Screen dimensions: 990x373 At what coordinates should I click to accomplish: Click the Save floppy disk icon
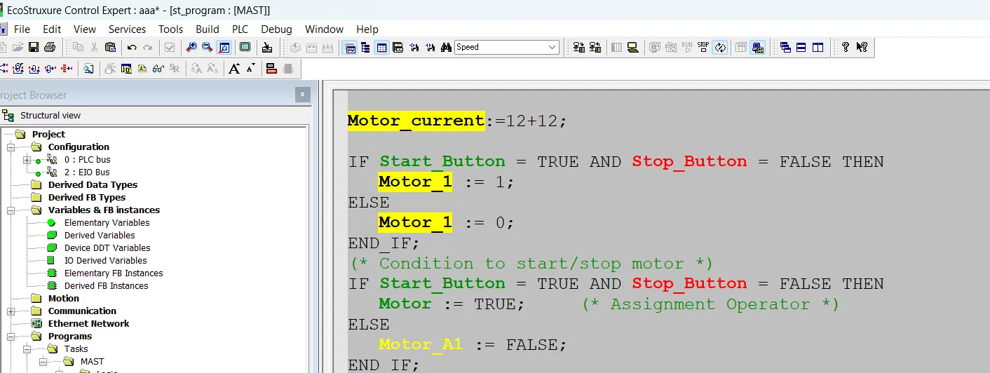(x=34, y=47)
